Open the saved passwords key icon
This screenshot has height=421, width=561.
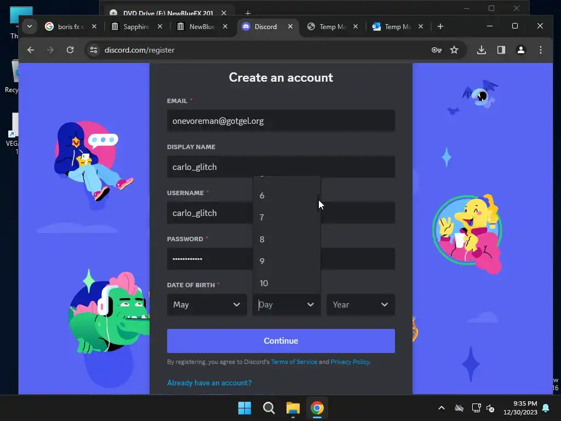(x=436, y=50)
